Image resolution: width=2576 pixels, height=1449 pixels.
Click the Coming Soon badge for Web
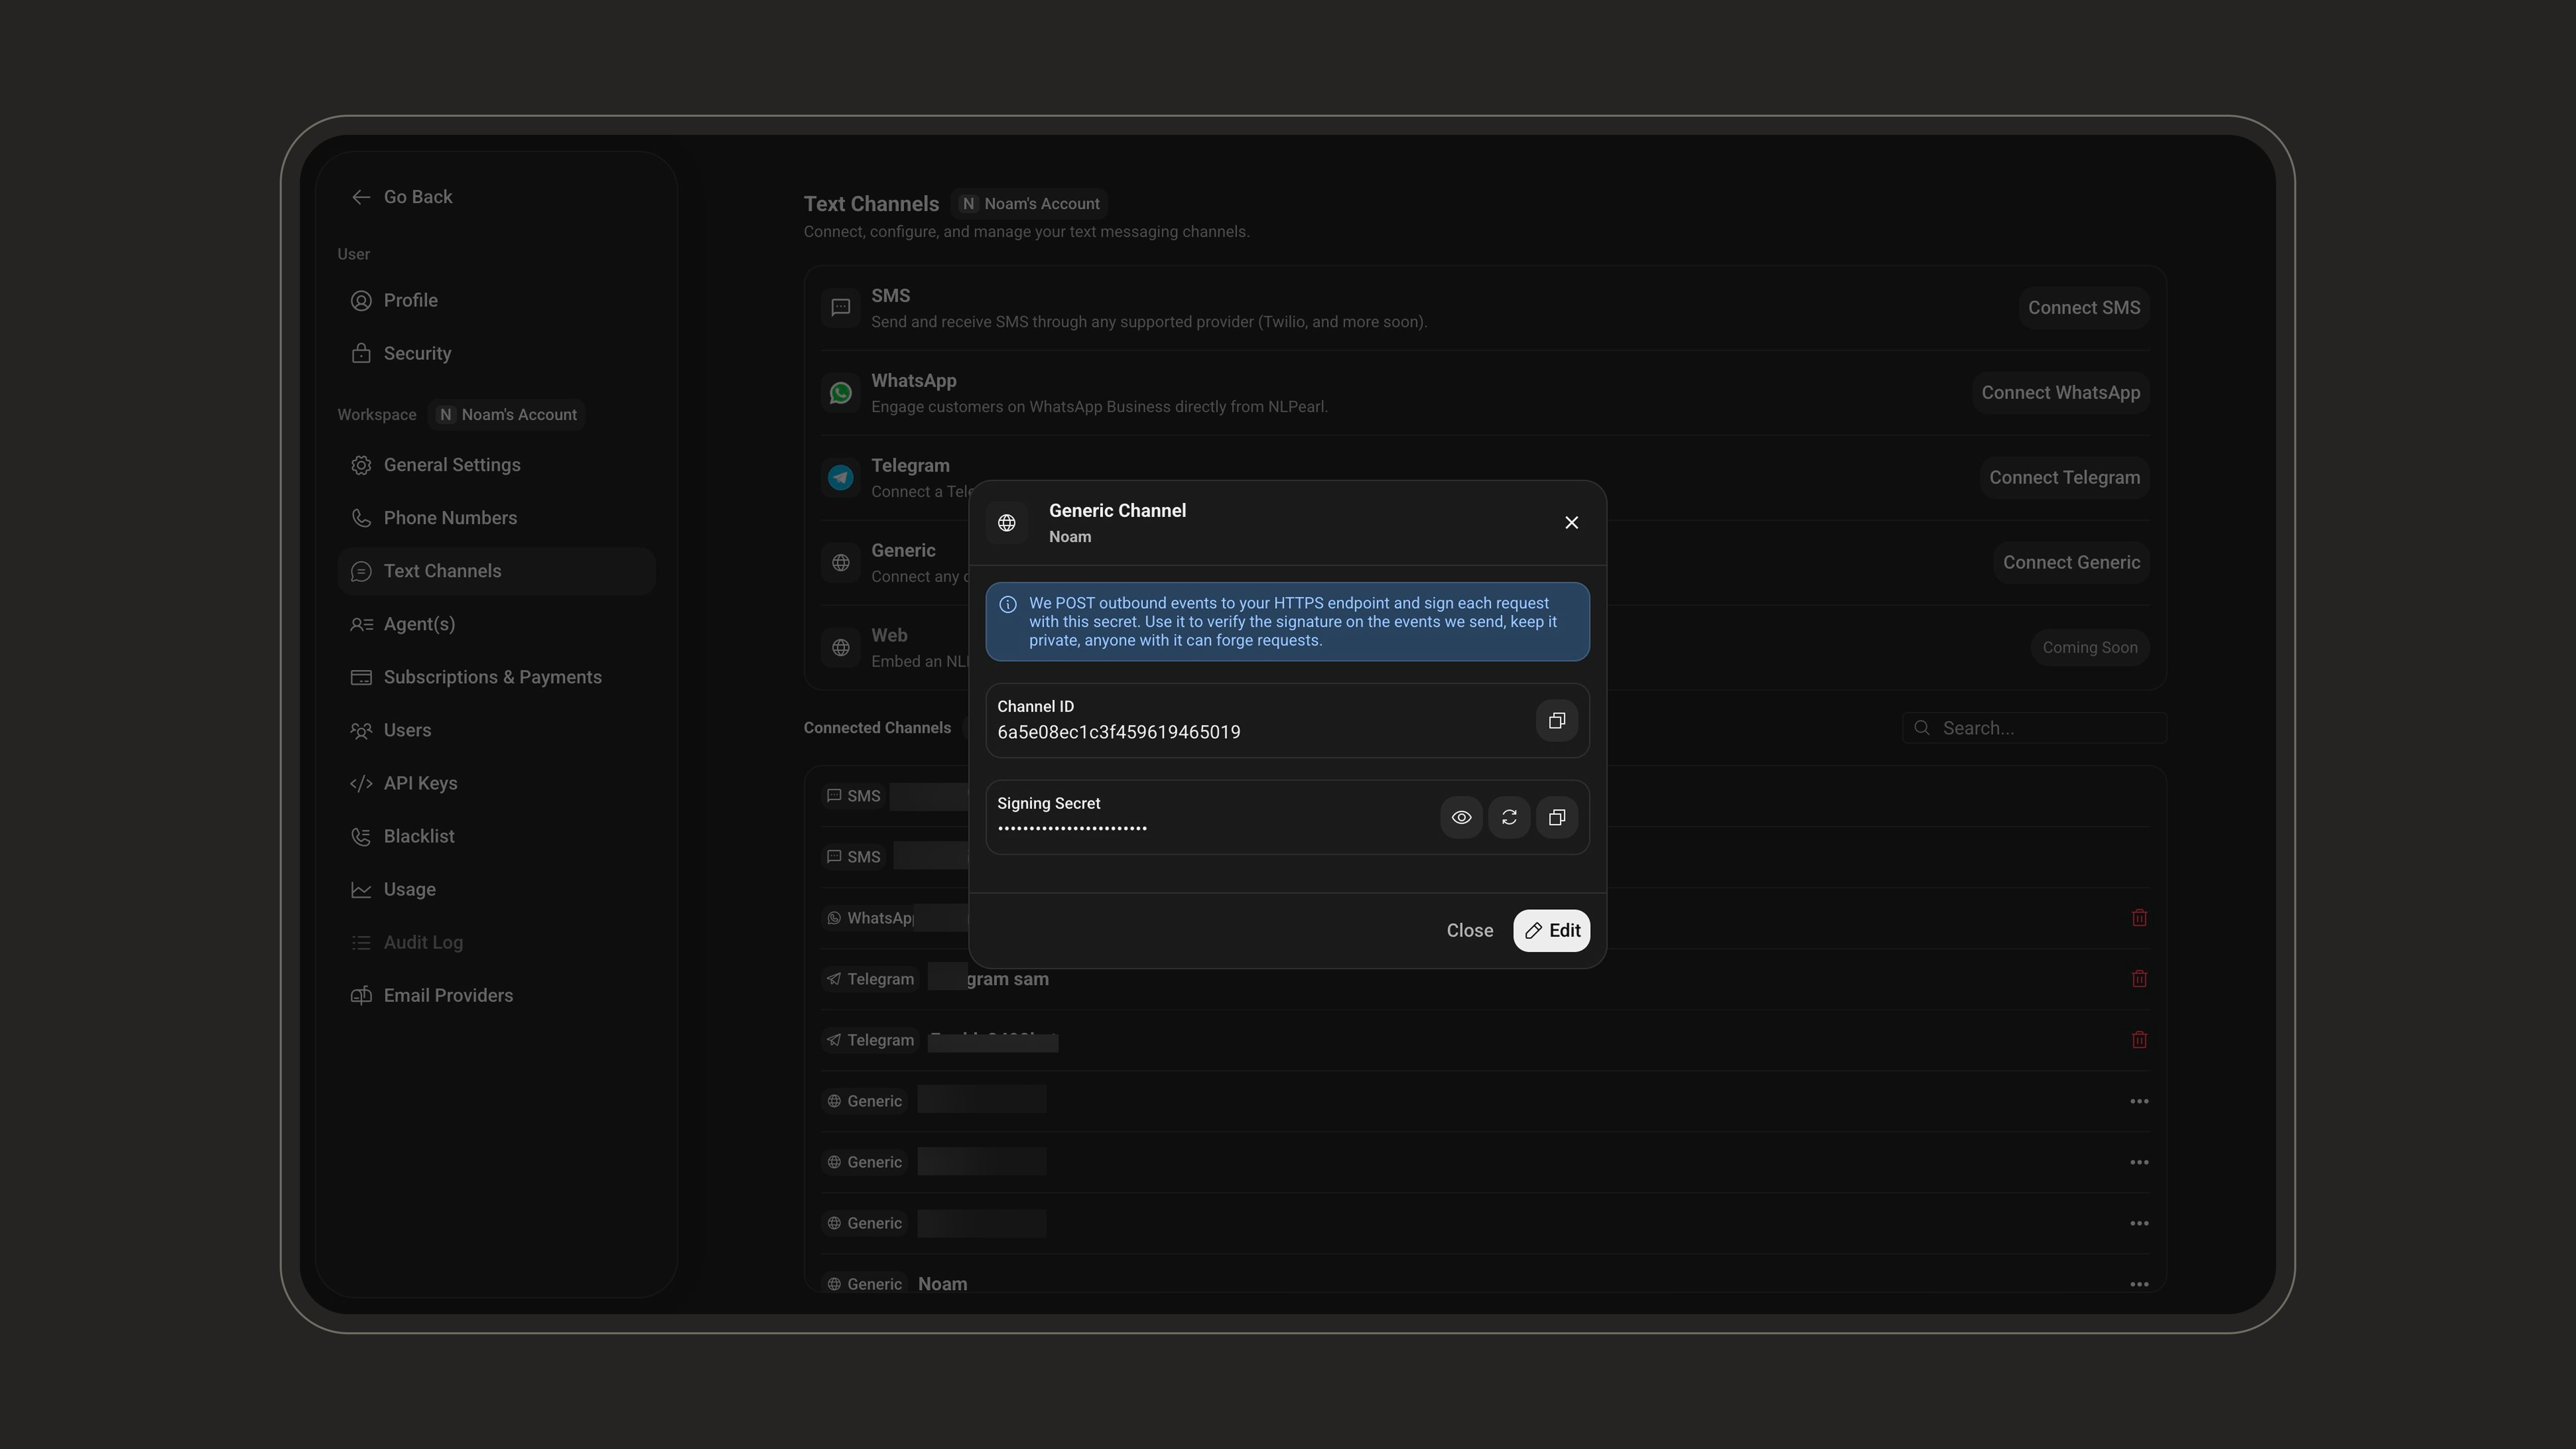(2089, 648)
